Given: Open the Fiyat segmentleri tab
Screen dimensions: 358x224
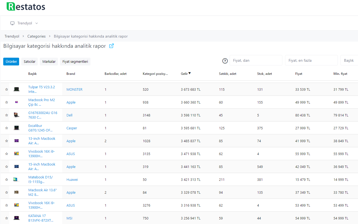Looking at the screenshot, I should pos(75,61).
